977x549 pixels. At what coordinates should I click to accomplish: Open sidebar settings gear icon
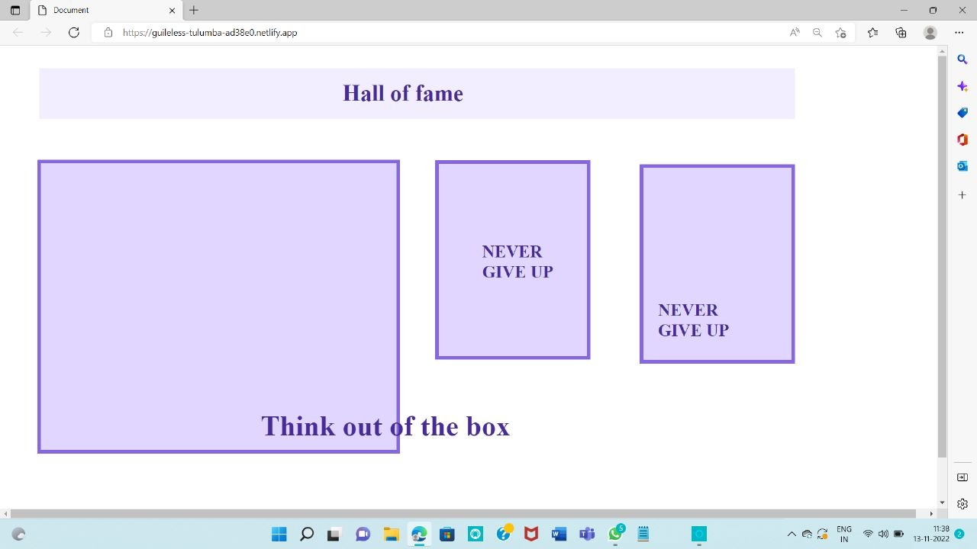962,503
